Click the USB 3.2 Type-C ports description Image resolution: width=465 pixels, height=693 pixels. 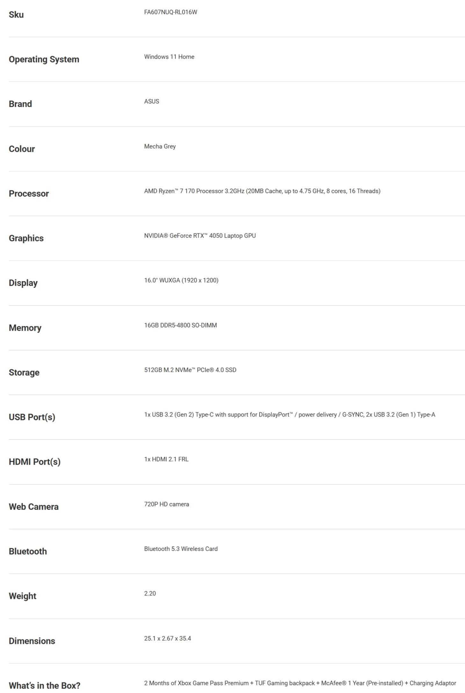point(289,415)
